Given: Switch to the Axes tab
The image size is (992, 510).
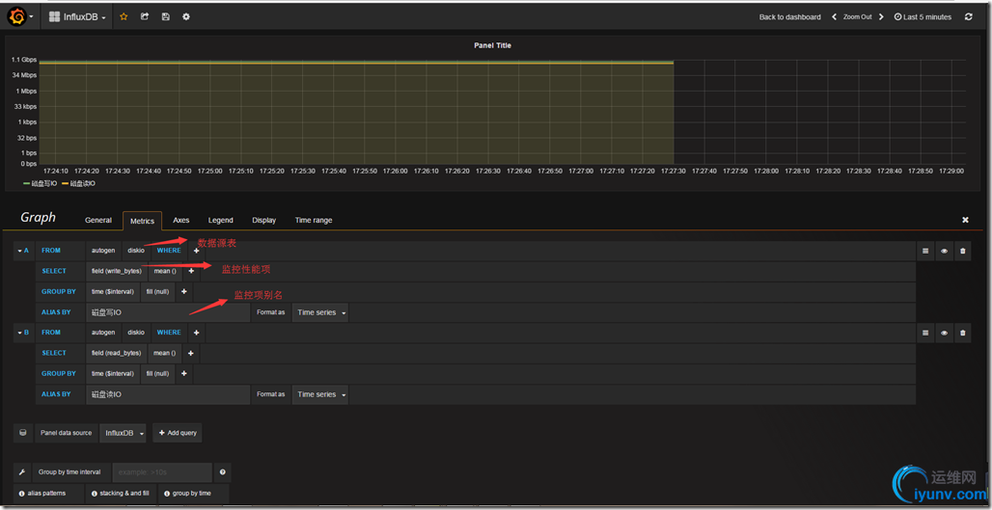Looking at the screenshot, I should pos(180,221).
